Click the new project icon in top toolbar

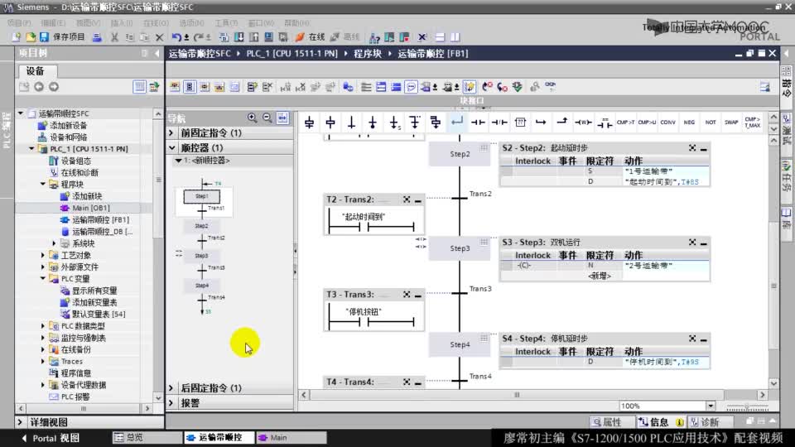coord(17,37)
